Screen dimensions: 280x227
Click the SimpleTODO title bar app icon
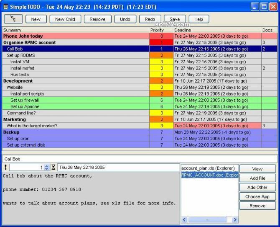(x=6, y=7)
